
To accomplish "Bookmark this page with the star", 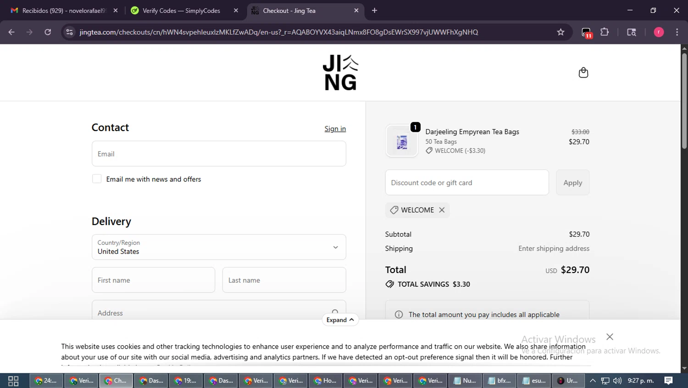I will click(x=560, y=32).
